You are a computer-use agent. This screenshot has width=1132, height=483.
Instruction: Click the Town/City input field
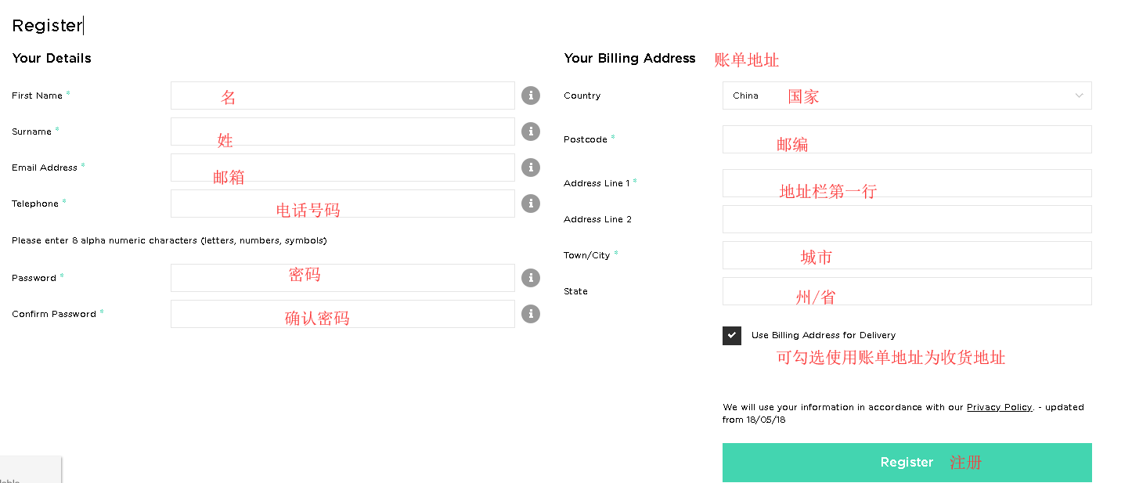[x=906, y=255]
